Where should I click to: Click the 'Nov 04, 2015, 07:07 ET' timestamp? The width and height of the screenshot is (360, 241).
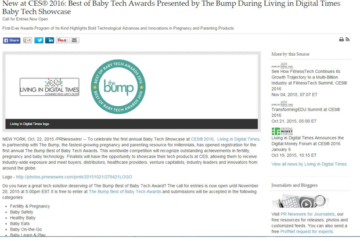click(294, 95)
